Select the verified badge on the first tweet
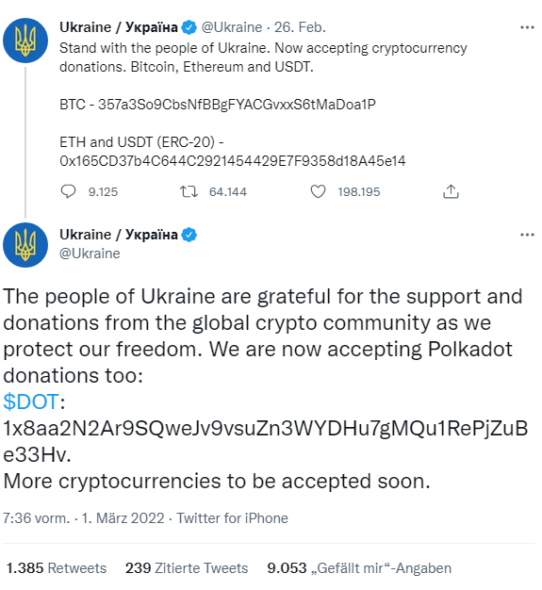Screen dimensions: 542x590 189,27
